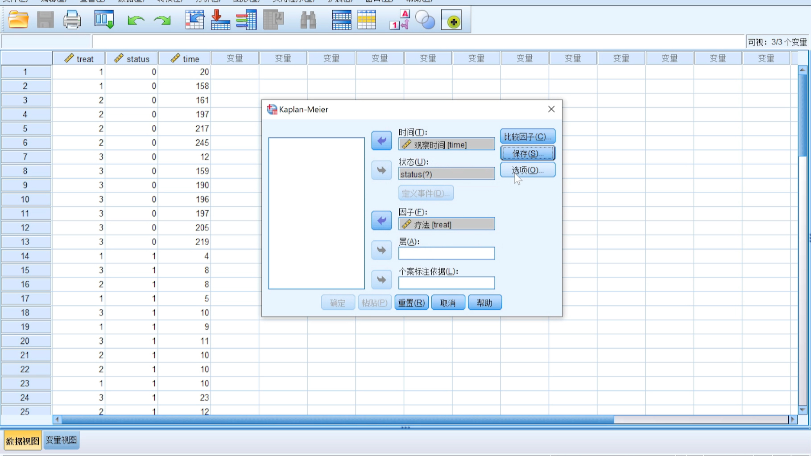Click the 个案标注依据(L) label field
The image size is (811, 456).
(x=447, y=283)
